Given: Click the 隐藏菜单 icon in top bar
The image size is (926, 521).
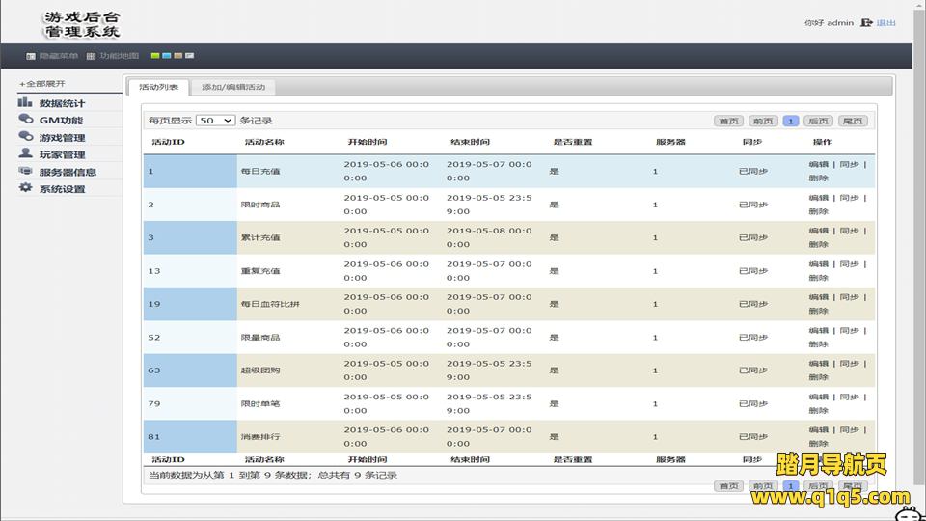Looking at the screenshot, I should click(x=31, y=56).
